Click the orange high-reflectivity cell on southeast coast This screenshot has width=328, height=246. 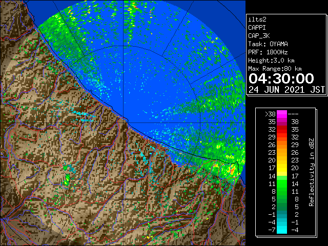pos(232,169)
